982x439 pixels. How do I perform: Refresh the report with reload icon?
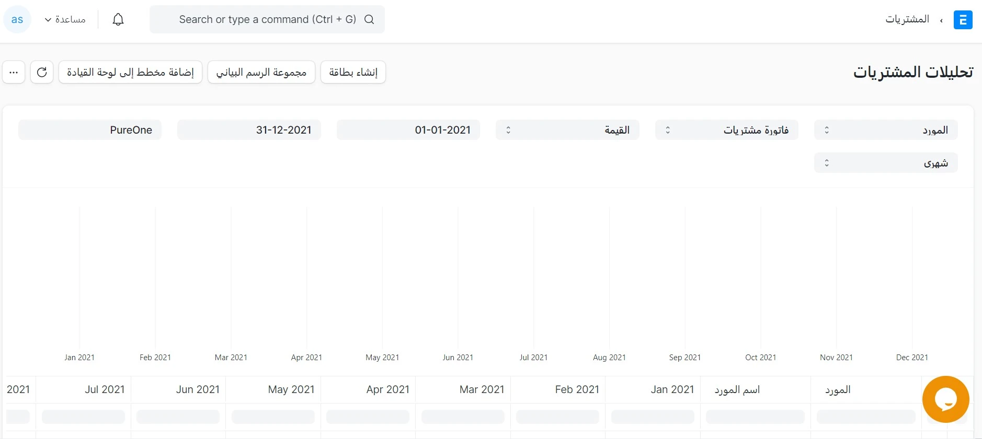tap(42, 72)
